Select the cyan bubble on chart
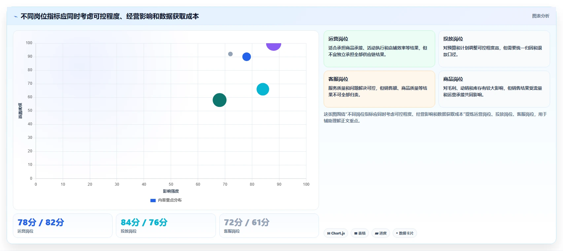563x251 pixels. pos(263,89)
